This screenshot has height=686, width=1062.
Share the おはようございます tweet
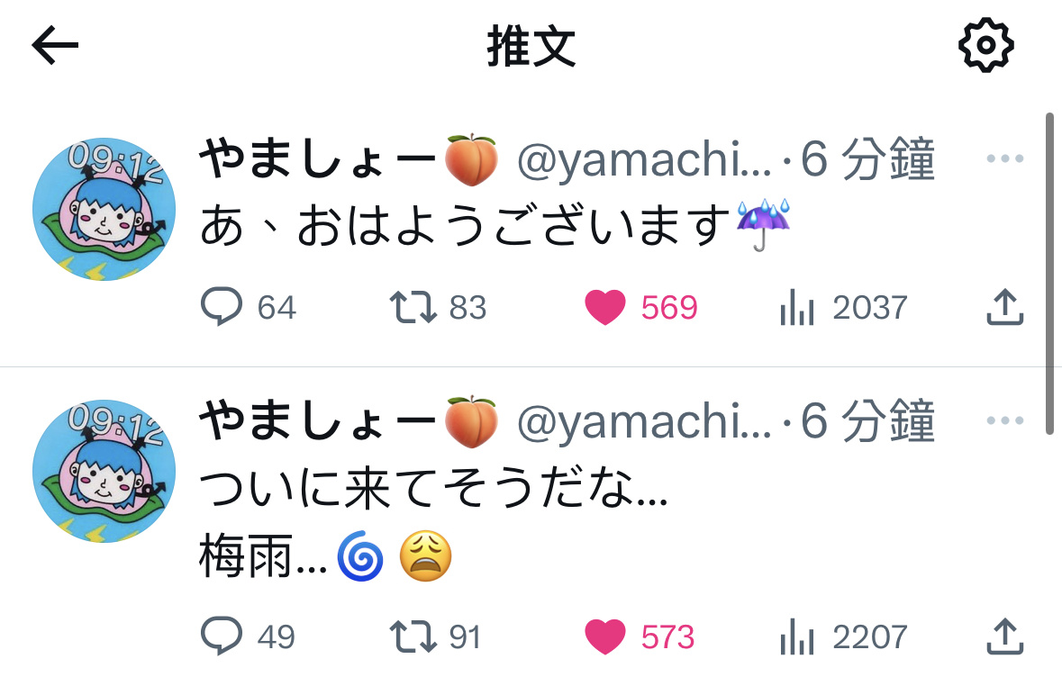tap(1004, 307)
